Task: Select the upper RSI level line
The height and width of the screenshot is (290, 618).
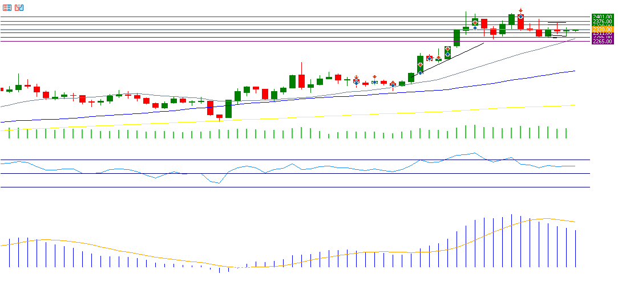Action: point(285,160)
